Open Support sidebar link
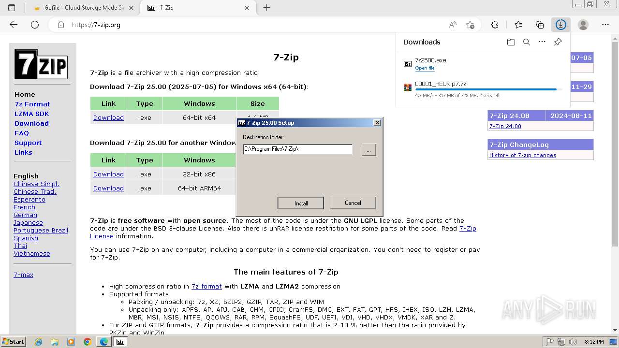This screenshot has width=619, height=348. tap(28, 143)
